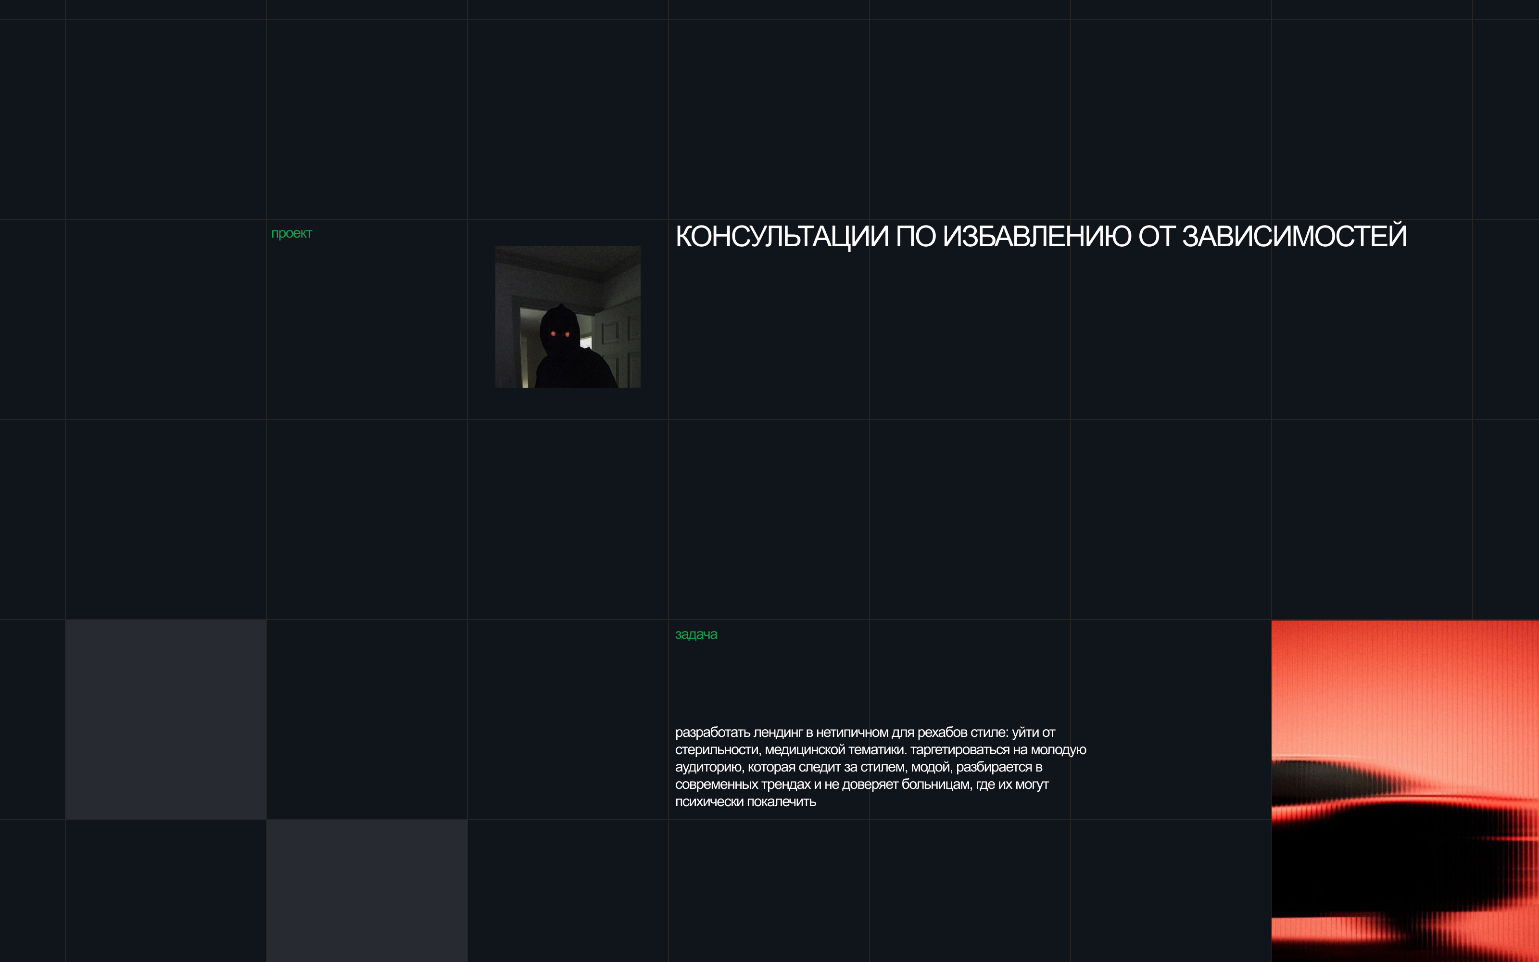Viewport: 1539px width, 962px height.
Task: Select the word "КОНСУЛЬТАЦИИ" in the heading
Action: (782, 237)
